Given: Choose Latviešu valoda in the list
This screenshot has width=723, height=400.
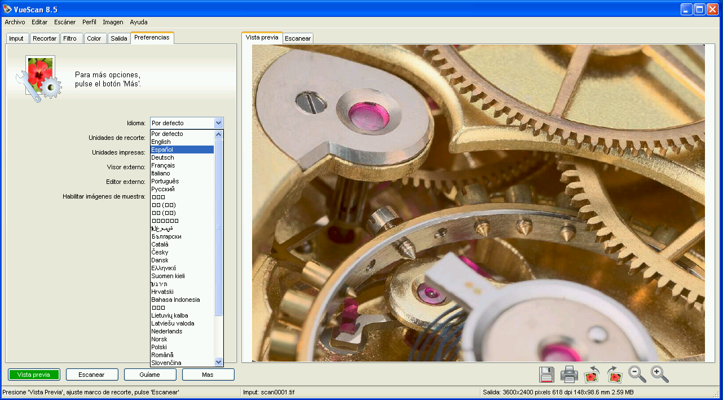Looking at the screenshot, I should click(x=182, y=323).
